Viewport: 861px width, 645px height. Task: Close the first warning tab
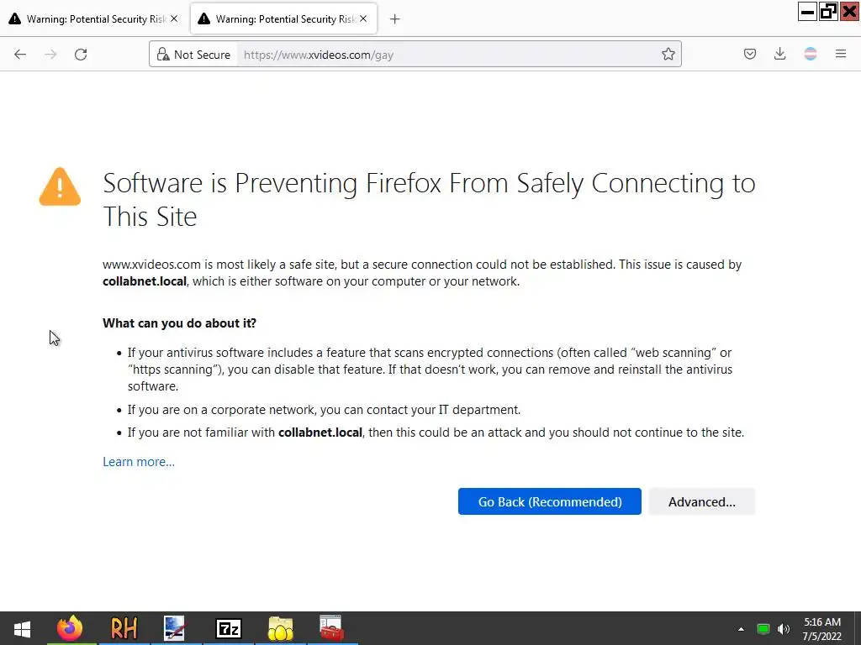174,18
